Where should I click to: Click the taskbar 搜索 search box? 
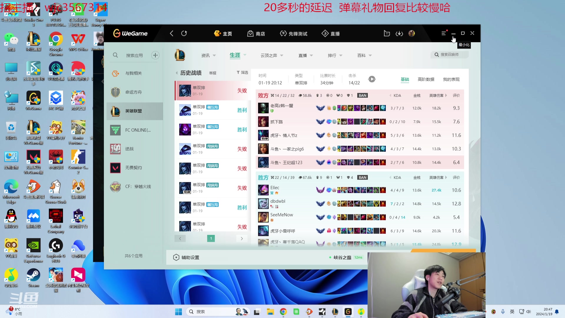(218, 312)
